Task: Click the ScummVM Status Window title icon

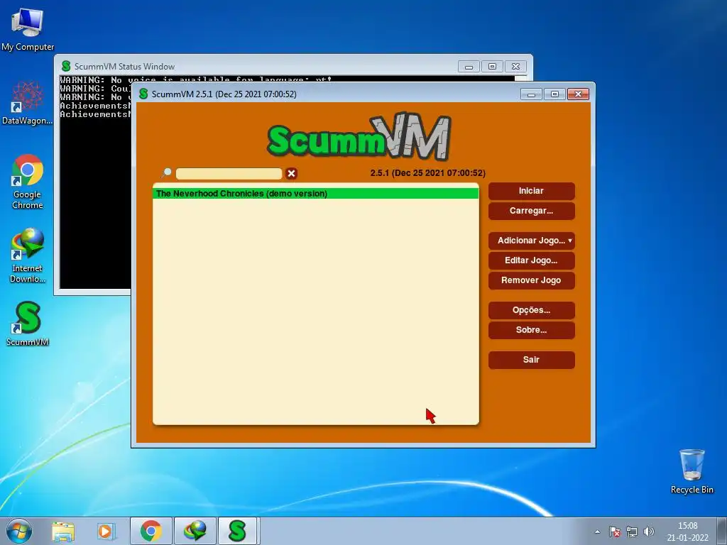Action: [66, 66]
